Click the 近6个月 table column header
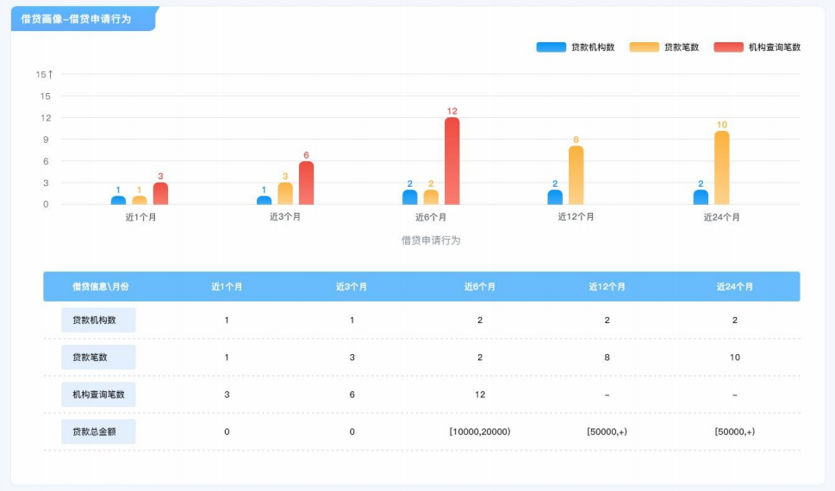The image size is (835, 491). coord(480,287)
